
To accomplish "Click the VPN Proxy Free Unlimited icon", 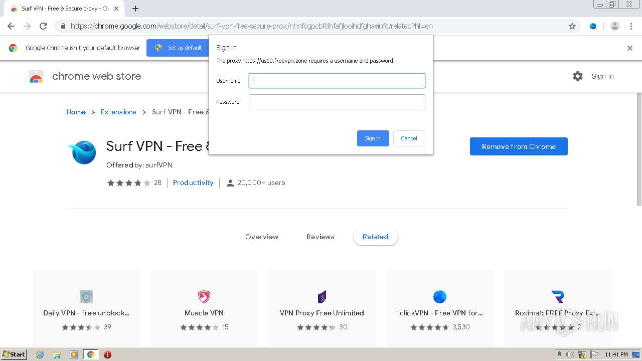I will pos(322,297).
